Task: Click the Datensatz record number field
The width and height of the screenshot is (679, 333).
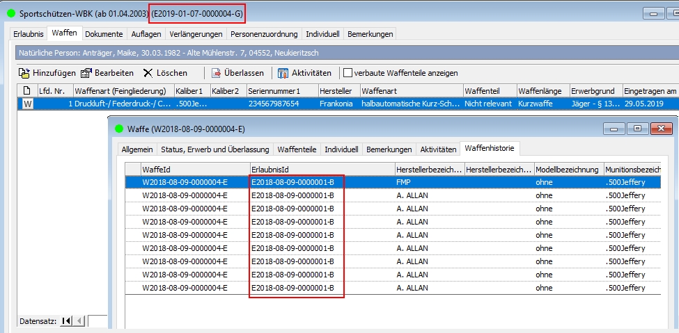Action: pos(97,320)
